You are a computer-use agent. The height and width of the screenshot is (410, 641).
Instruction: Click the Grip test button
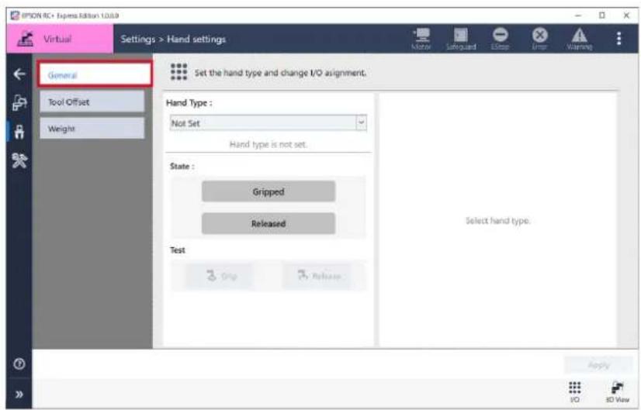tap(220, 276)
